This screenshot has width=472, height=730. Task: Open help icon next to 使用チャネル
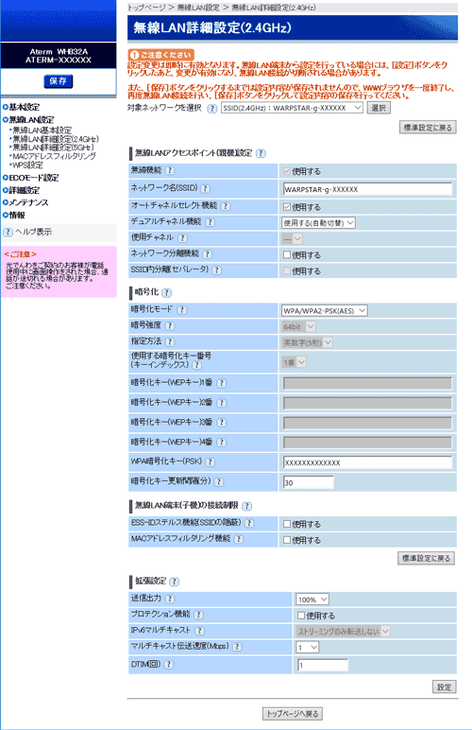pos(182,238)
